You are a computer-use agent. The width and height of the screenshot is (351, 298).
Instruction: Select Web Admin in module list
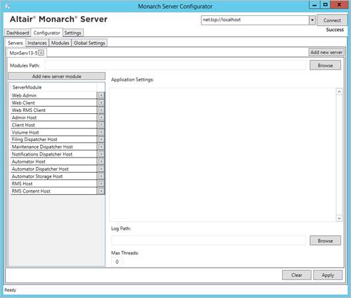pos(54,95)
